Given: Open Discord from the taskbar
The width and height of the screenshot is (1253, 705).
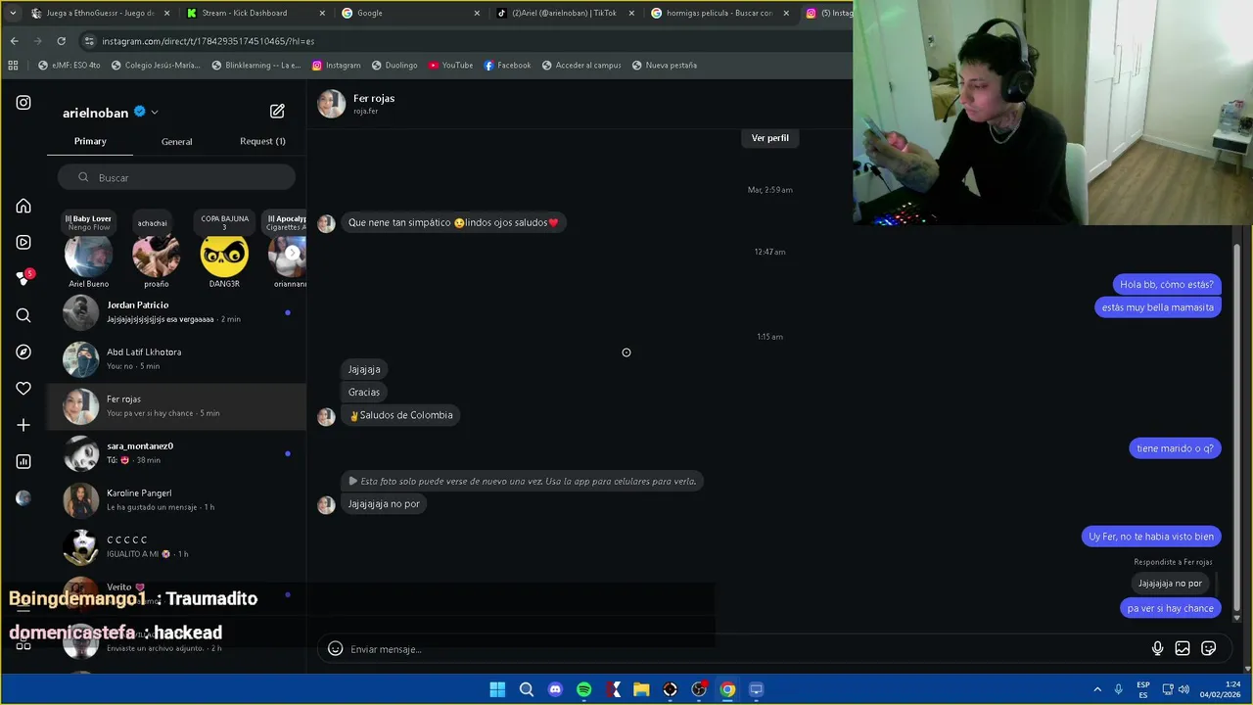Looking at the screenshot, I should pyautogui.click(x=555, y=689).
